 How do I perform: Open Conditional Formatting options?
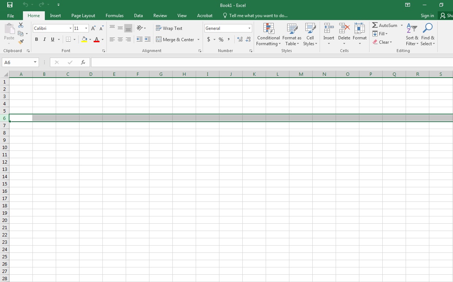point(268,35)
